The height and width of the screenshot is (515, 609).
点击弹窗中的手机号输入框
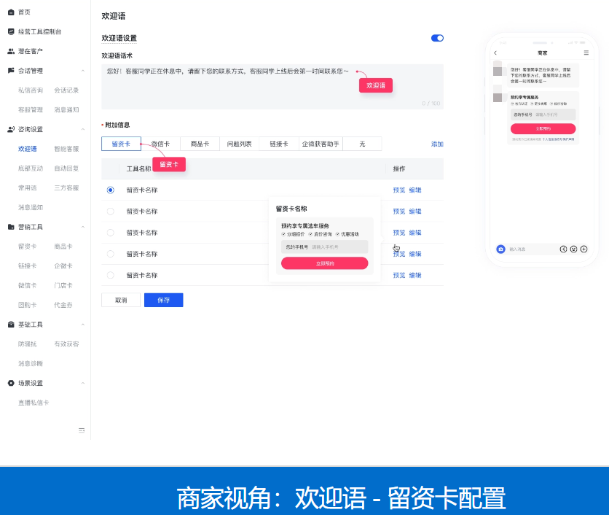[x=324, y=247]
